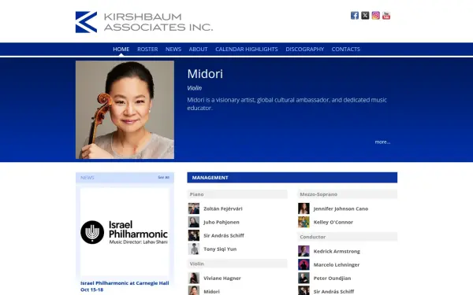Open the YouTube social icon
473x295 pixels.
[x=386, y=16]
